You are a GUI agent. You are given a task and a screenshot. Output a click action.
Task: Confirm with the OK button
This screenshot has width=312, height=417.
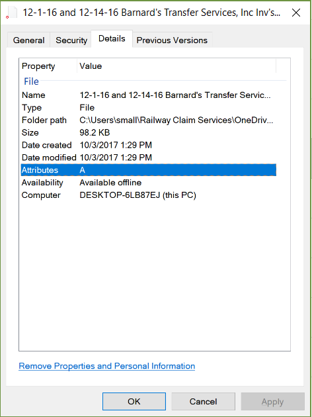pos(134,401)
